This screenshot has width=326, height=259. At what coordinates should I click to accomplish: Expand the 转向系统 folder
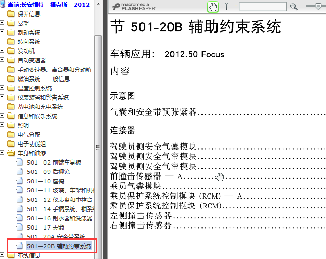click(x=2, y=41)
